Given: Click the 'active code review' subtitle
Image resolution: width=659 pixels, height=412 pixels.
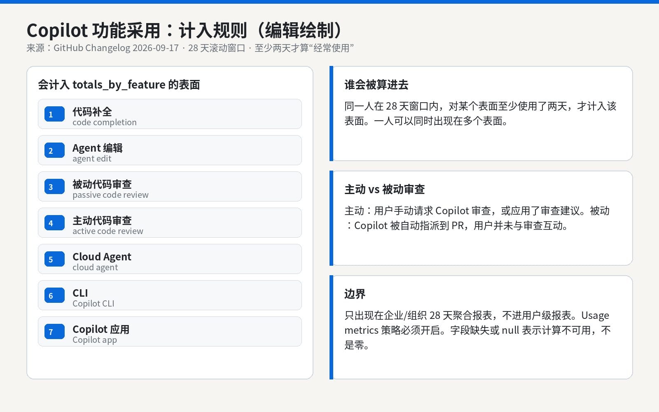Looking at the screenshot, I should pos(108,231).
